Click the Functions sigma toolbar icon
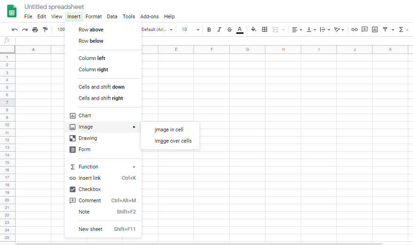Screen dimensions: 413x245 click(x=401, y=30)
